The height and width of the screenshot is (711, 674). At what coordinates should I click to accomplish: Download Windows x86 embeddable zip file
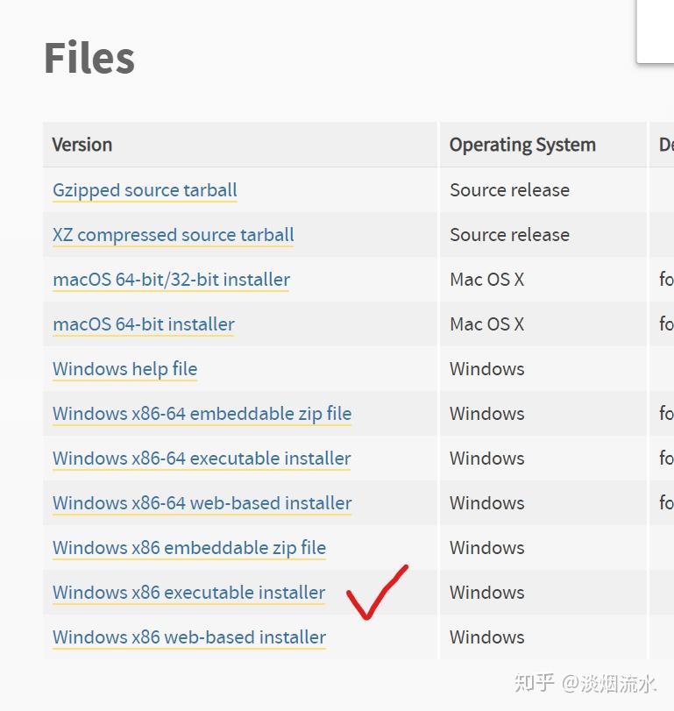pos(189,548)
